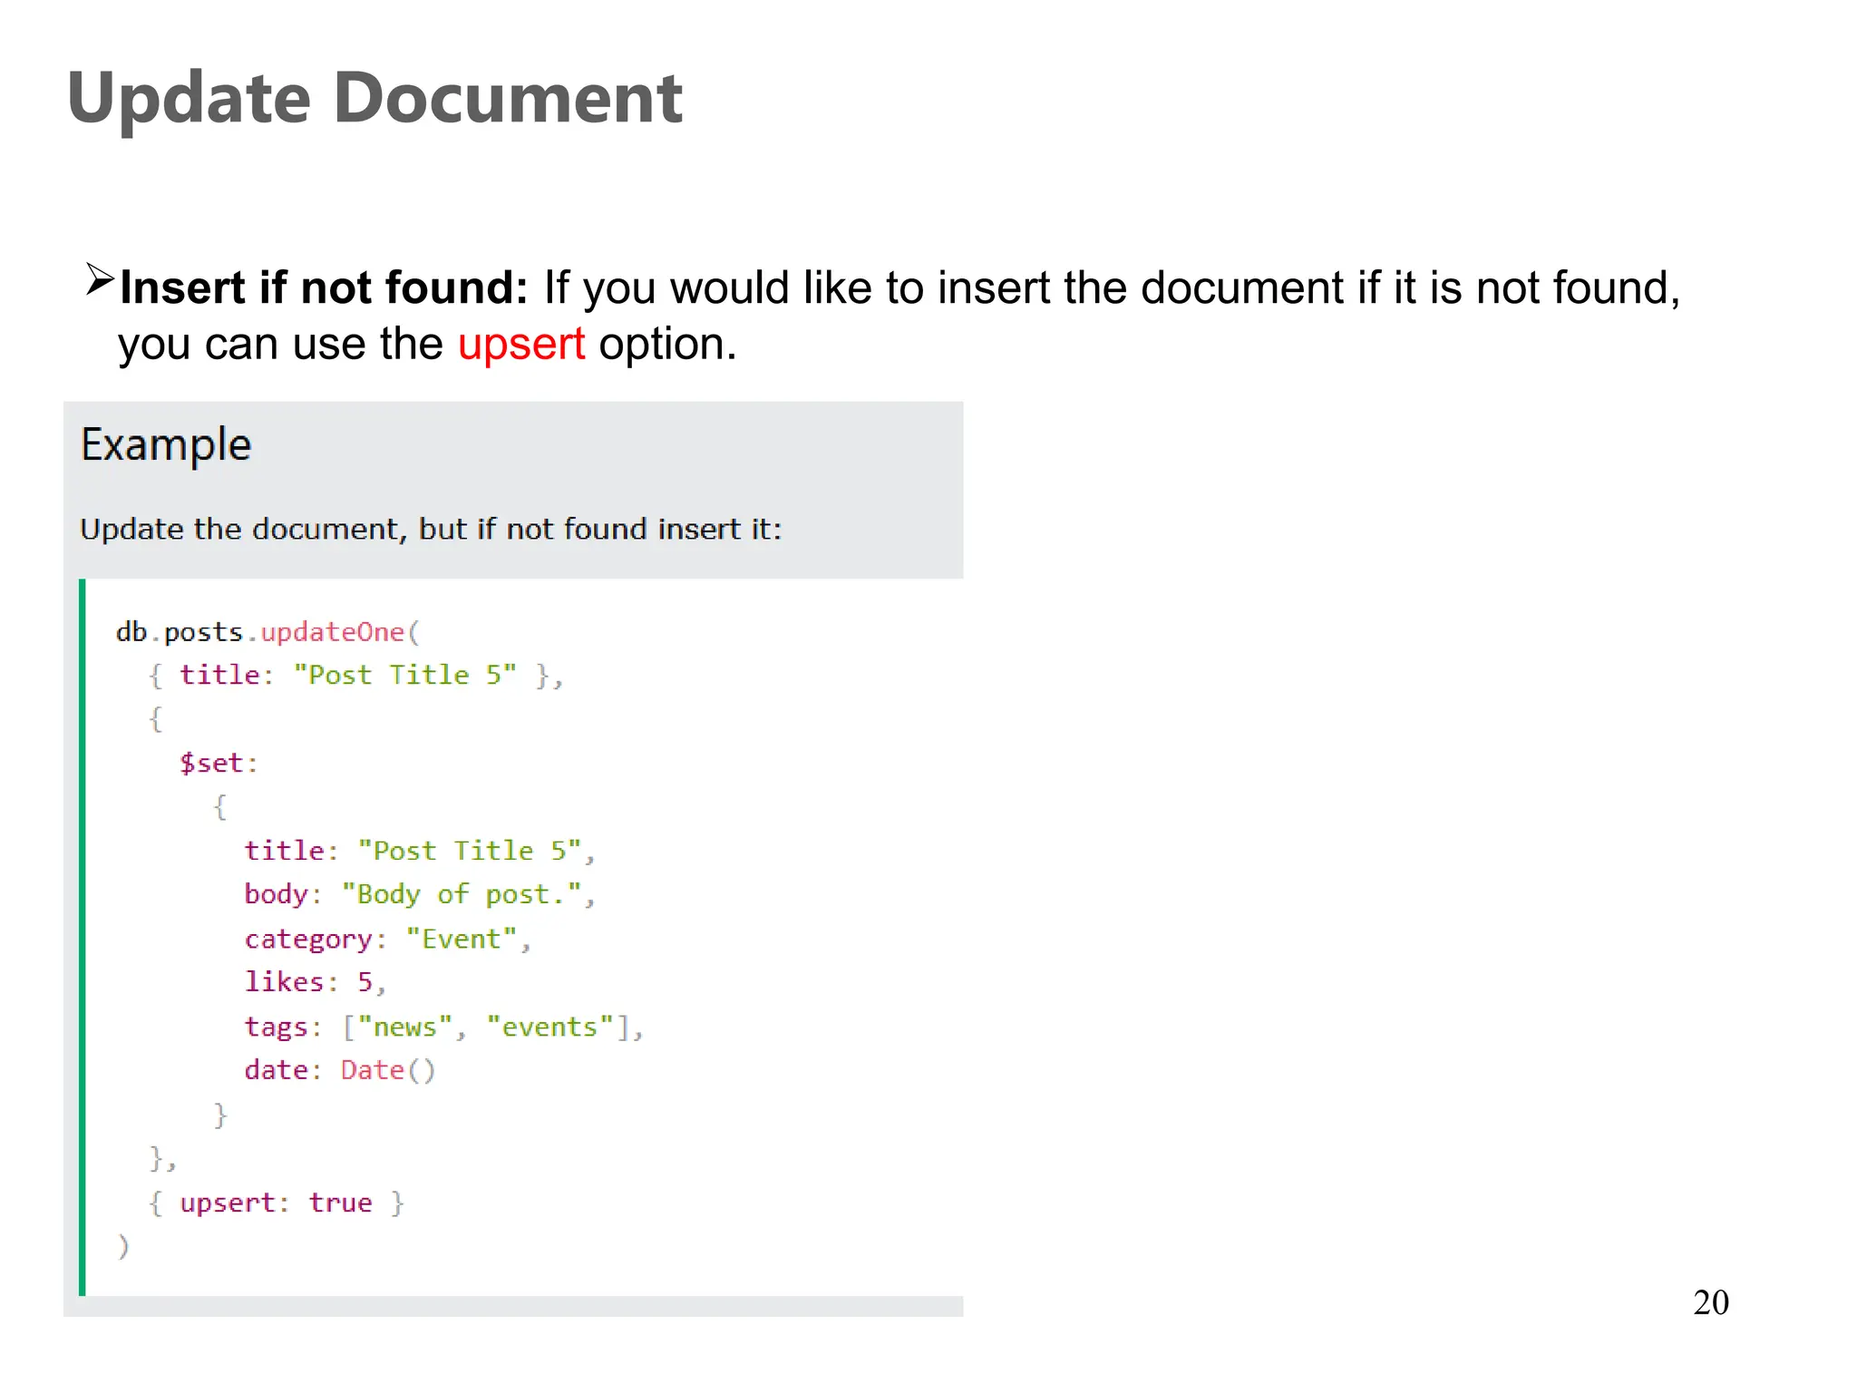Click the code line 'title: "Post Title 5",' inside $set

coord(420,851)
